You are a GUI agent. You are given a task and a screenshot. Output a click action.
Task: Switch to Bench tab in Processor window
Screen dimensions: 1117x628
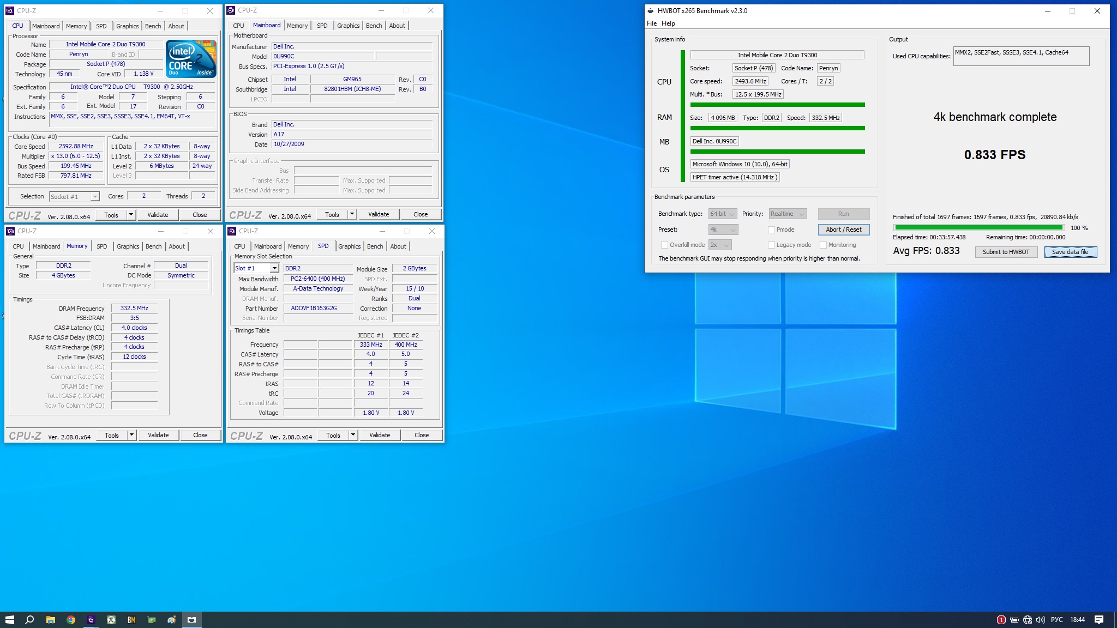click(153, 26)
